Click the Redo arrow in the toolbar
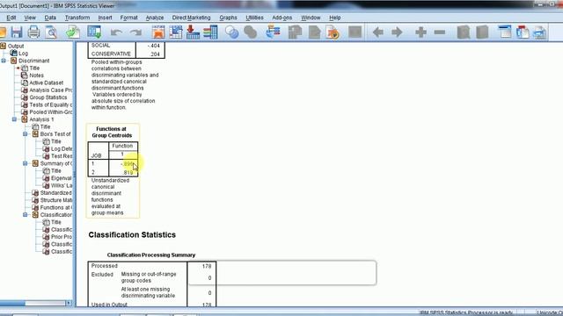 (x=135, y=32)
